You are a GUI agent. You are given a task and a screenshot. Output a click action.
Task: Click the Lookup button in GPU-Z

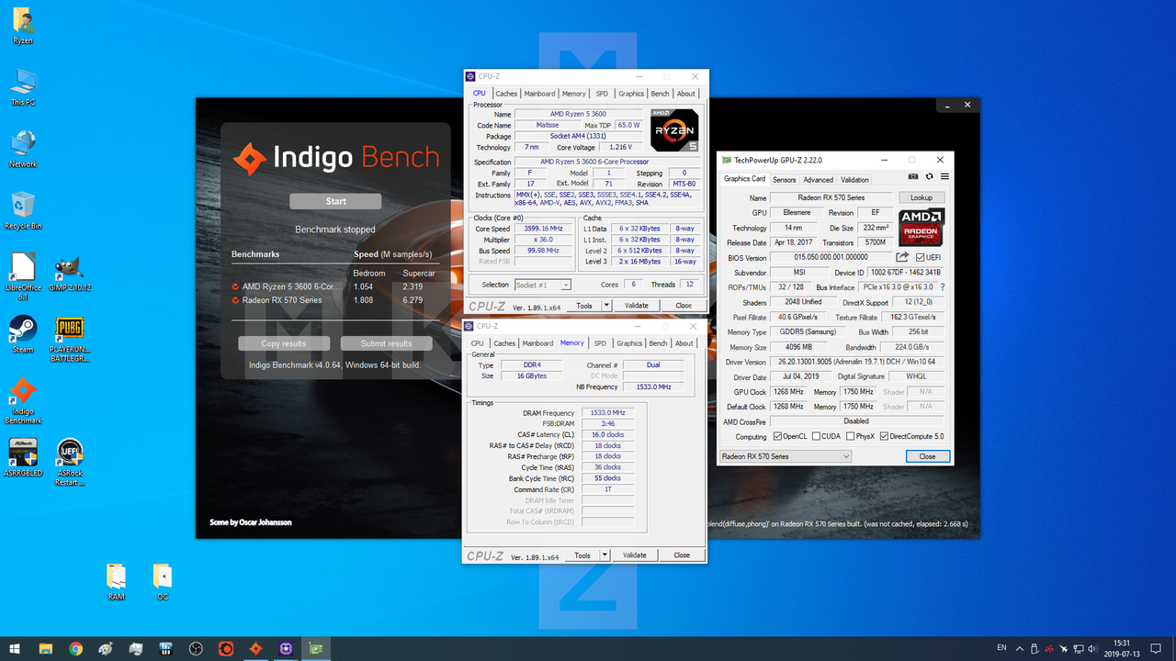(x=922, y=197)
